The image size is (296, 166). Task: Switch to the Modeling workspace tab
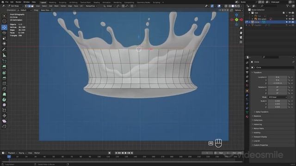(52, 2)
